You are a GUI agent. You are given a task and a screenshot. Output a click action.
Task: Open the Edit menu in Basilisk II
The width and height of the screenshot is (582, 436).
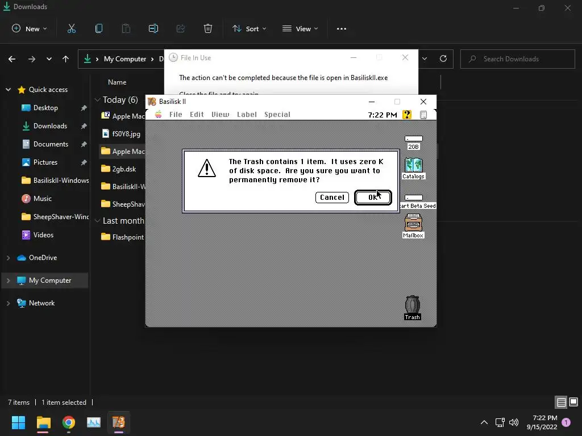tap(197, 115)
